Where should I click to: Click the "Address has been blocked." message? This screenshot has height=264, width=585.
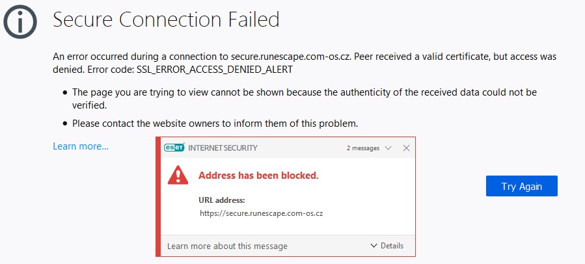point(258,176)
